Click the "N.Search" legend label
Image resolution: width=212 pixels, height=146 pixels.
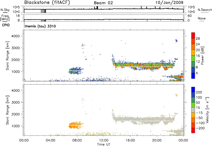pos(205,10)
